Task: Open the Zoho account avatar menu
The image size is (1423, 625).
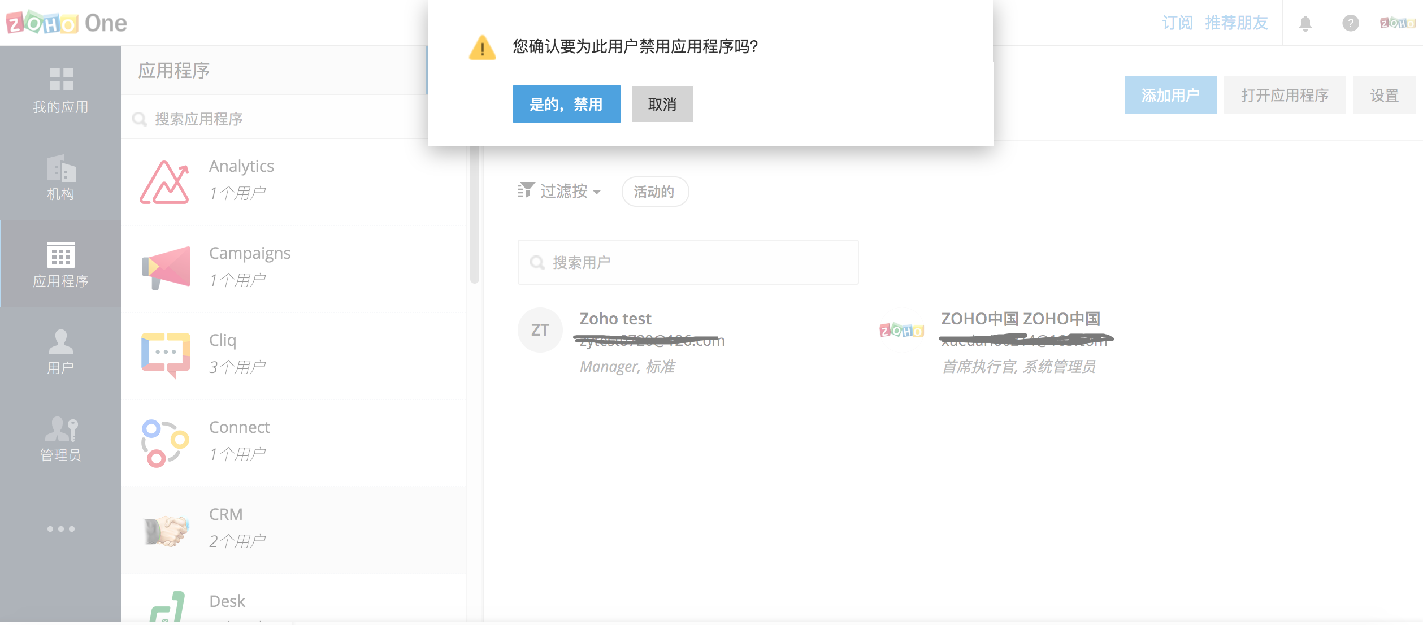Action: tap(1397, 23)
